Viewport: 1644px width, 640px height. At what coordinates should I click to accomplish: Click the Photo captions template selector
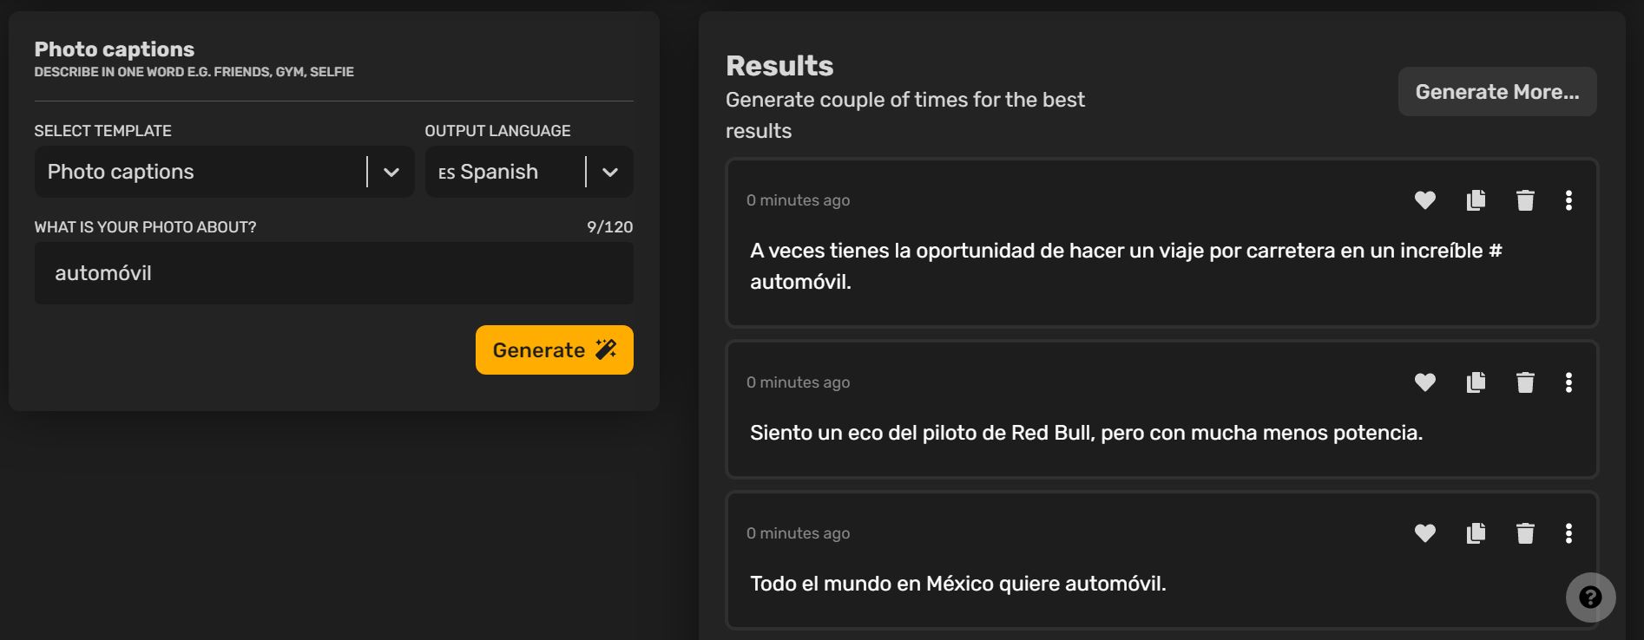coord(200,172)
